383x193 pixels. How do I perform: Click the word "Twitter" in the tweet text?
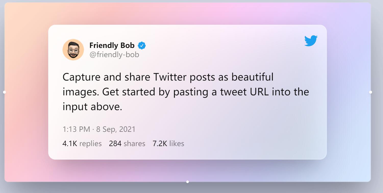click(x=170, y=77)
